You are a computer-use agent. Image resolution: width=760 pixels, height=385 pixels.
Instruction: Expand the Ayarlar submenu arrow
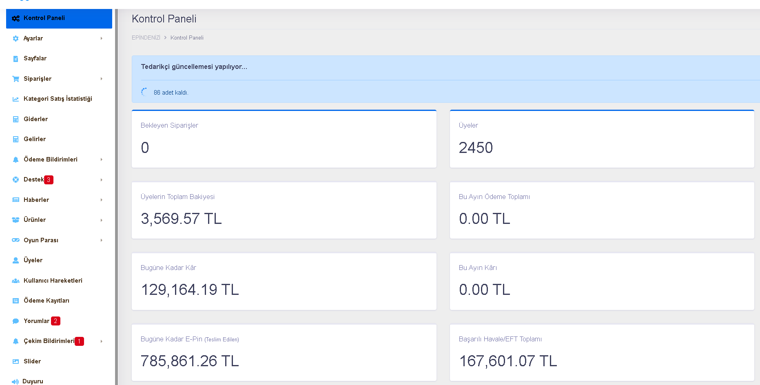tap(101, 38)
